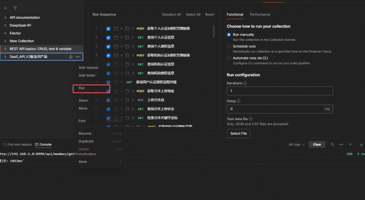Screen dimensions: 365x200
Task: Choose Add request from the context menu
Action: pyautogui.click(x=88, y=68)
